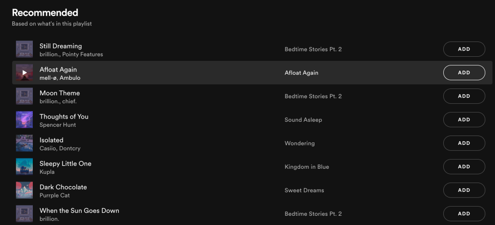Select the Thoughts of You cover art
The image size is (495, 225).
click(x=24, y=120)
